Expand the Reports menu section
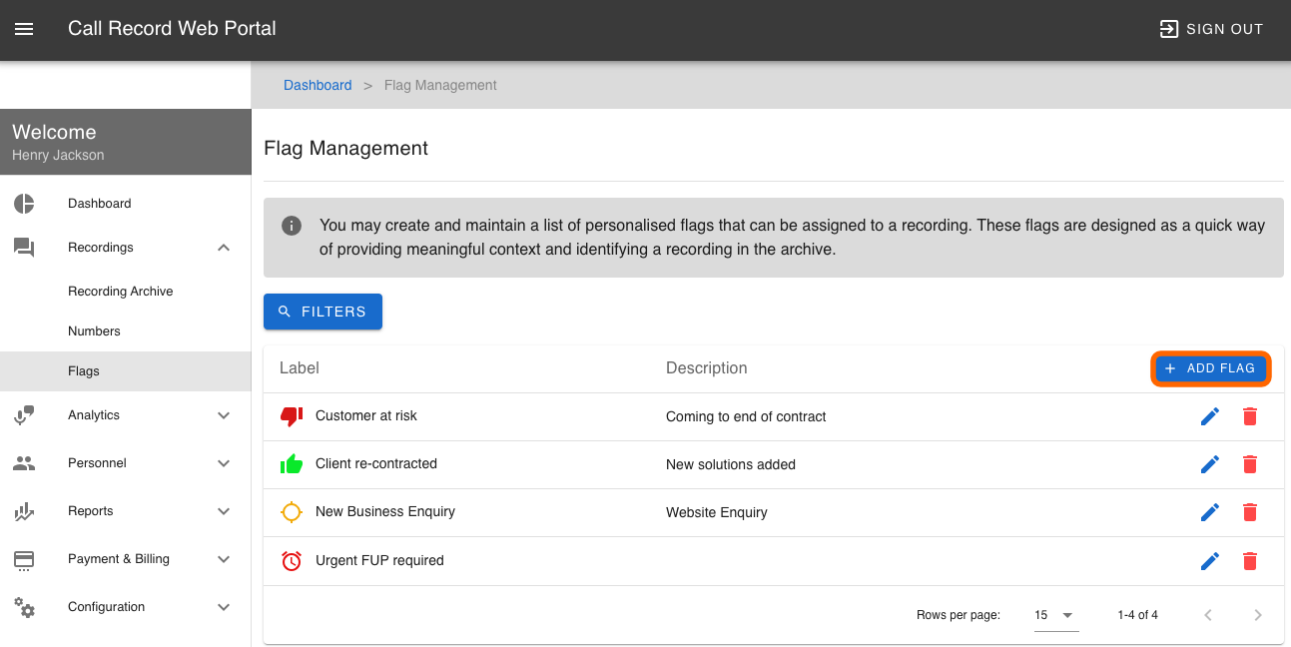Screen dimensions: 1291x647 coord(224,511)
